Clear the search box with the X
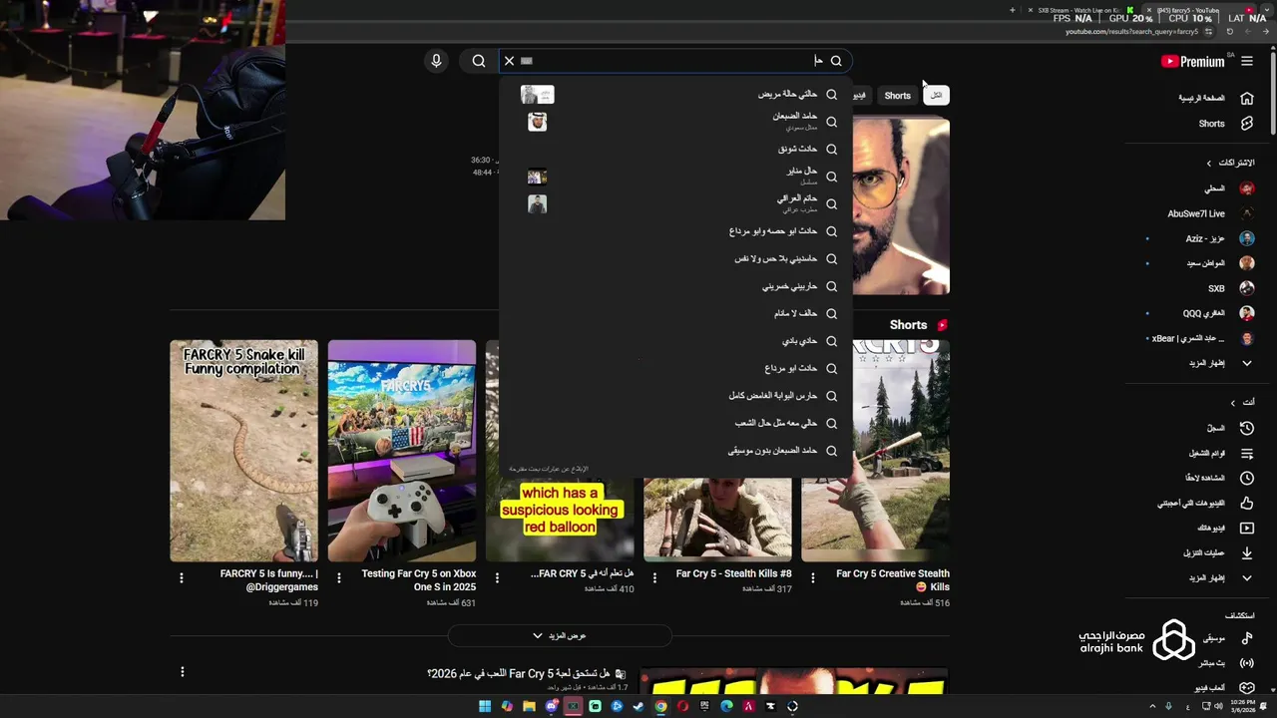1277x718 pixels. pos(509,61)
